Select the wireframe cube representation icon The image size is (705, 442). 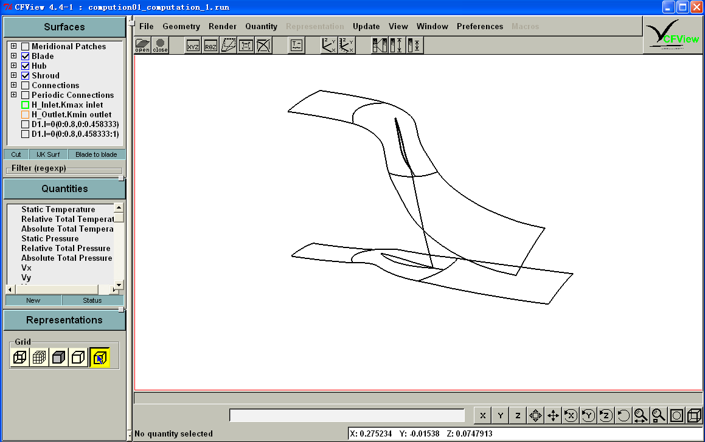click(x=19, y=357)
